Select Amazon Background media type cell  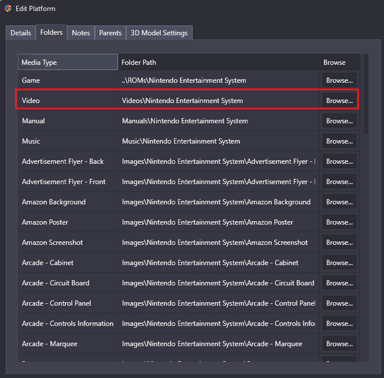[68, 202]
